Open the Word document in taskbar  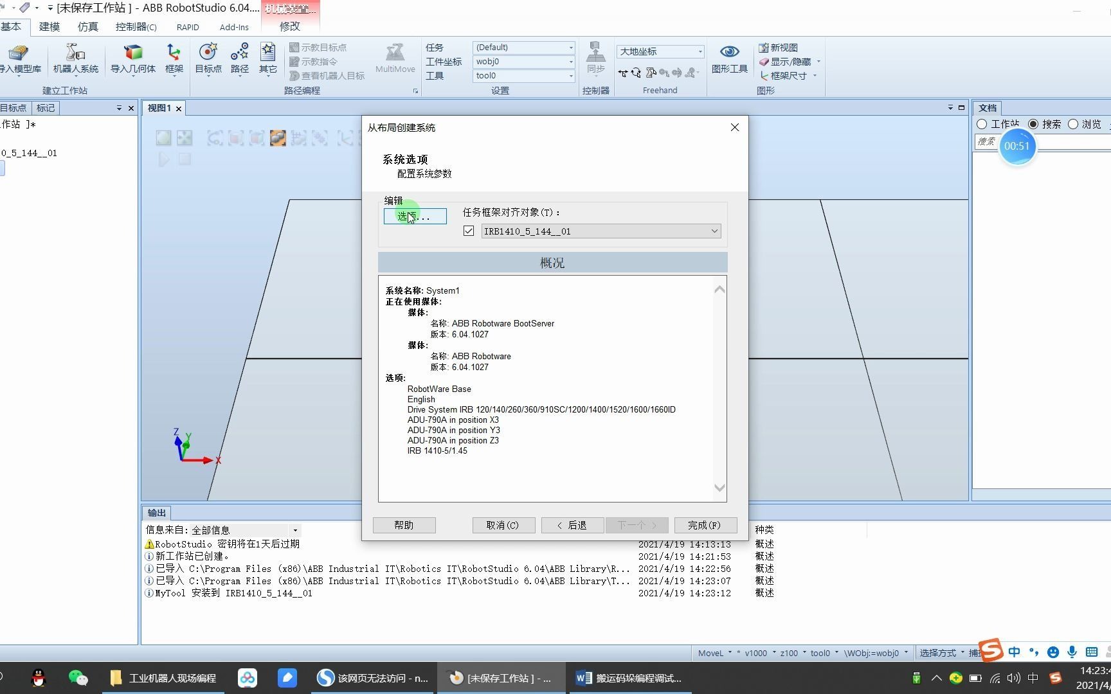pos(630,678)
